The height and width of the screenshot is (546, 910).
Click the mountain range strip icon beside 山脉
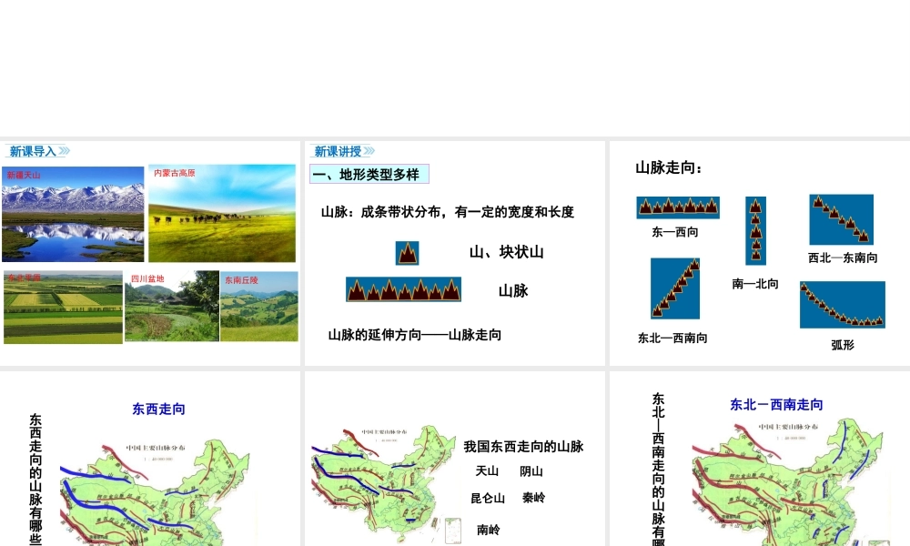tap(403, 289)
